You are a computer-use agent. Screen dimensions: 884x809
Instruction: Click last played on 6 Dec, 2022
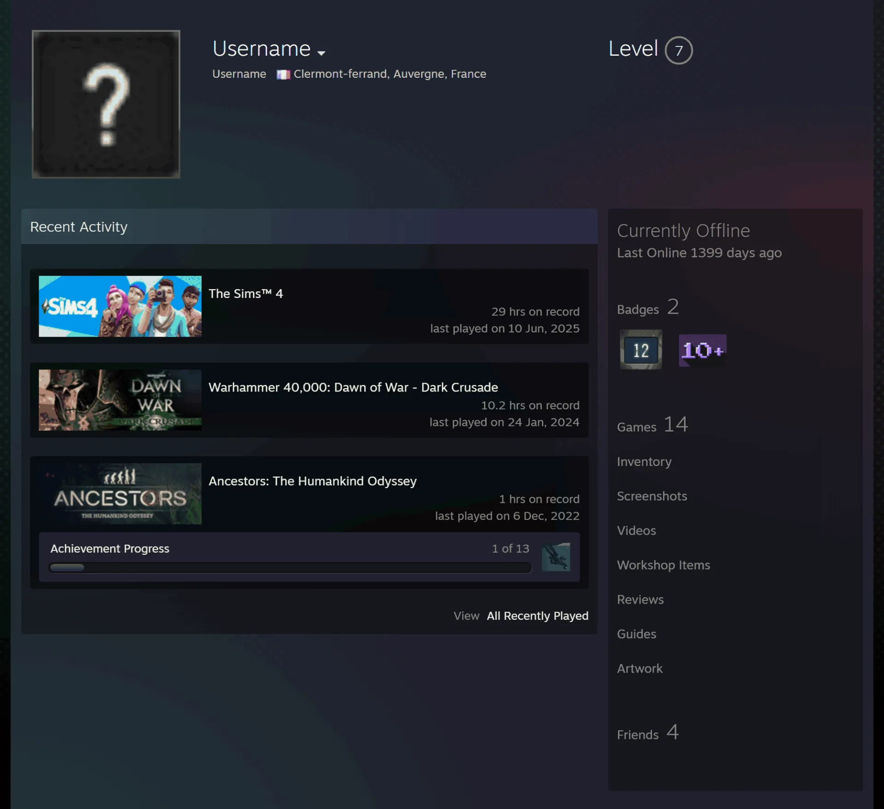(507, 516)
